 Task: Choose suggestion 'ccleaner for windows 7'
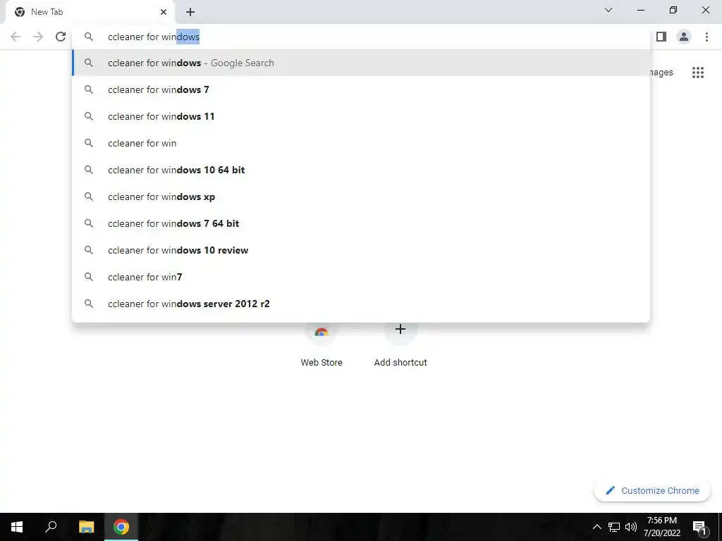click(x=361, y=89)
